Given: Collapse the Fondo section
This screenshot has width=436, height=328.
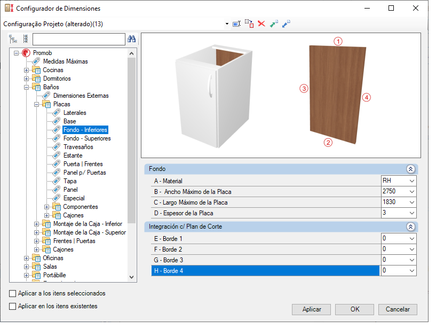Looking at the screenshot, I should [410, 169].
